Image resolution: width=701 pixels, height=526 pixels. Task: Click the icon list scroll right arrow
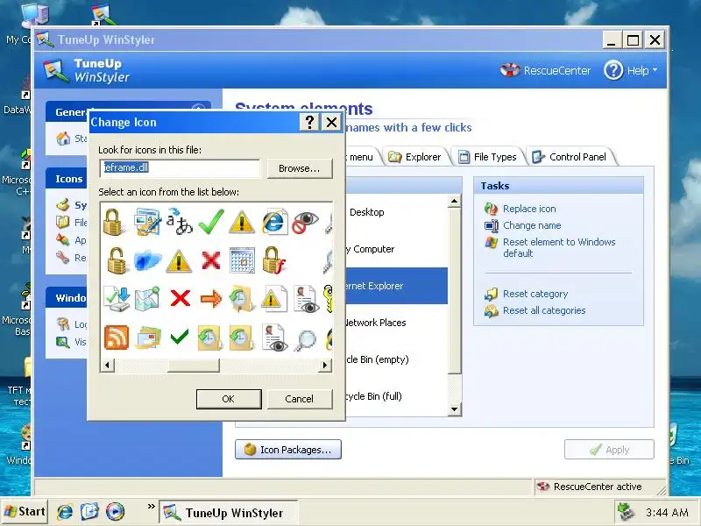click(x=325, y=365)
